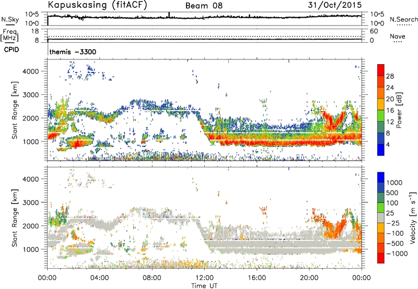
Task: Click the '16:00' time axis label
Action: pyautogui.click(x=257, y=278)
